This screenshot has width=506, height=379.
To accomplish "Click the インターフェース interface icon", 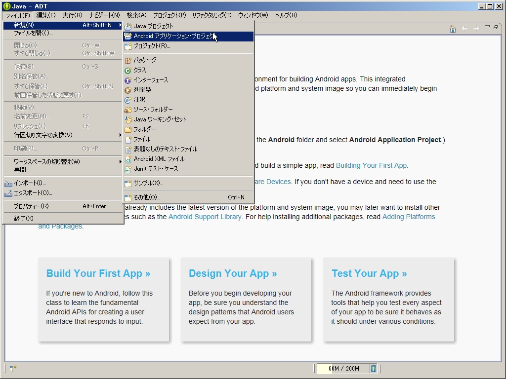I will pyautogui.click(x=128, y=80).
